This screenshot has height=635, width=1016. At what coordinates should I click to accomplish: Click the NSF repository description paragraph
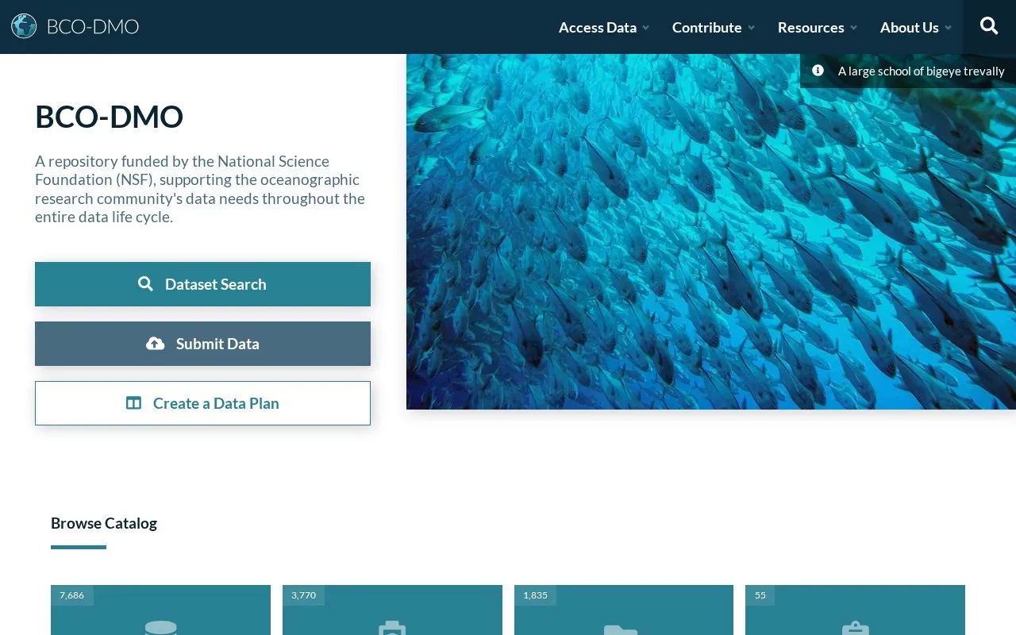(200, 189)
